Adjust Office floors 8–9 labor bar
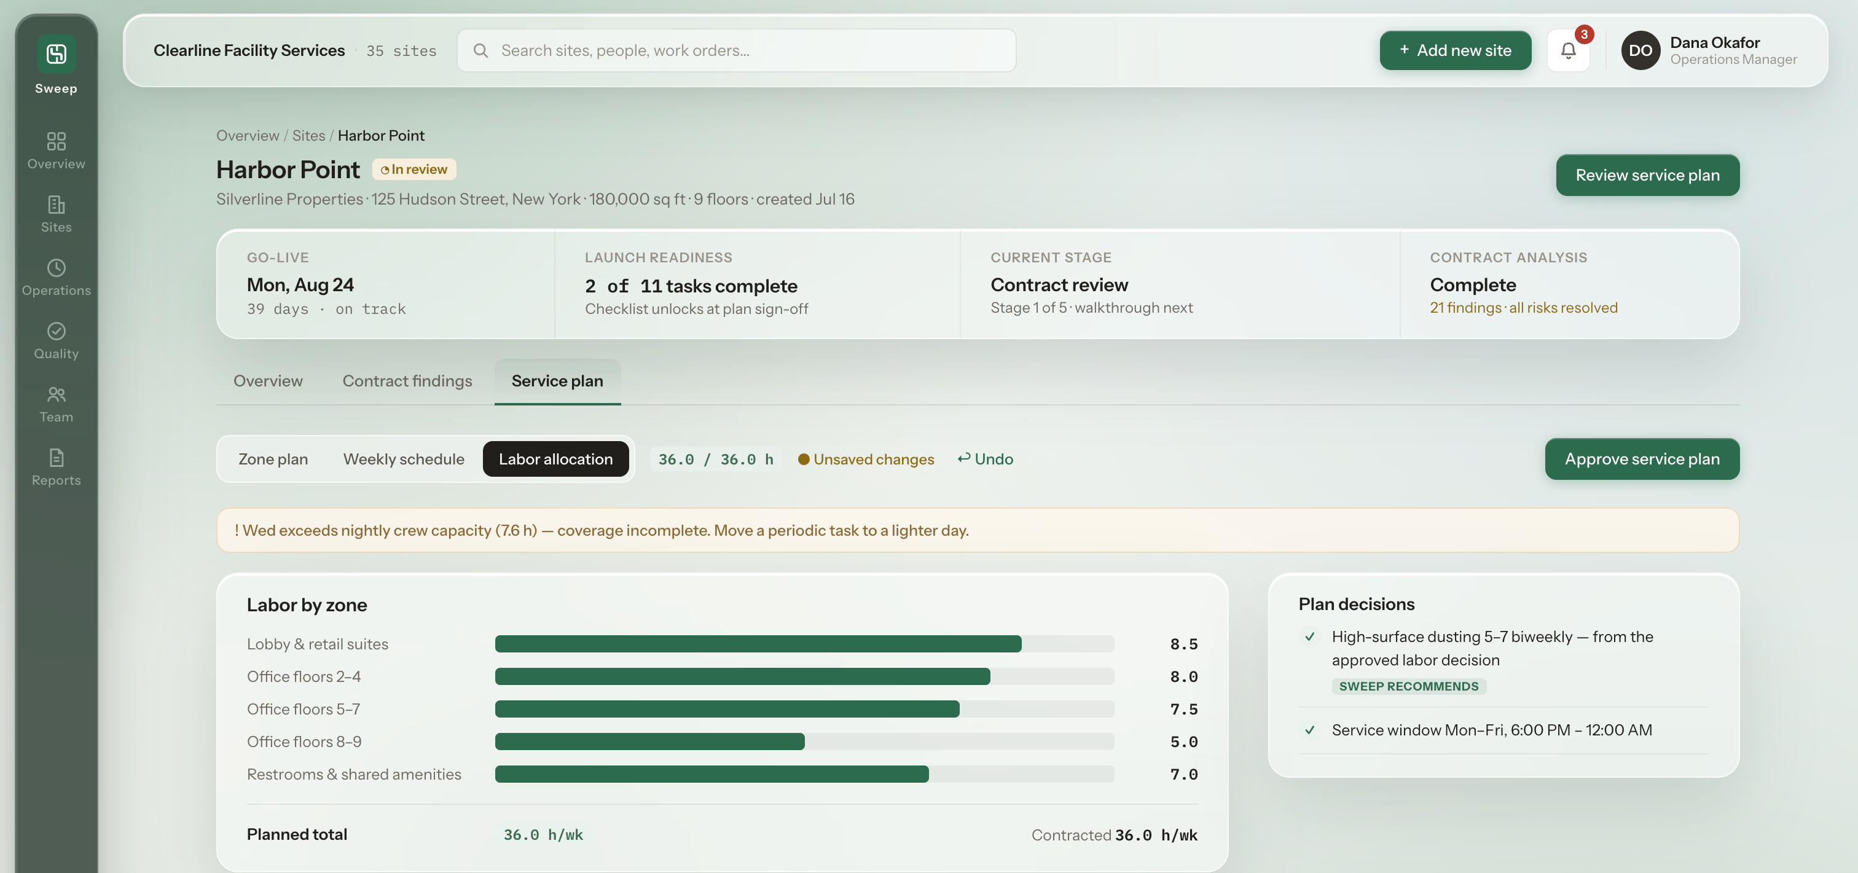The width and height of the screenshot is (1858, 873). 804,742
